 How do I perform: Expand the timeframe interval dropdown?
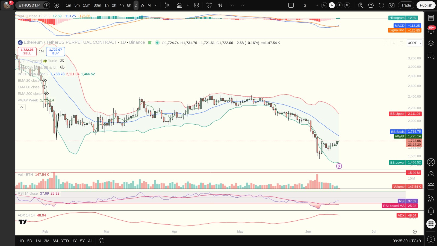pyautogui.click(x=156, y=5)
